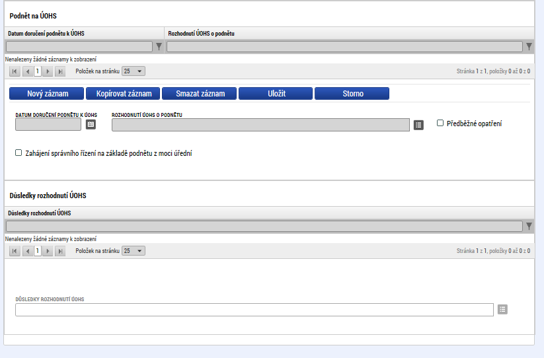Screen dimensions: 544x358
Task: Sort by Rozhodnutí ÚOHS o podnětu header
Action: pyautogui.click(x=201, y=34)
